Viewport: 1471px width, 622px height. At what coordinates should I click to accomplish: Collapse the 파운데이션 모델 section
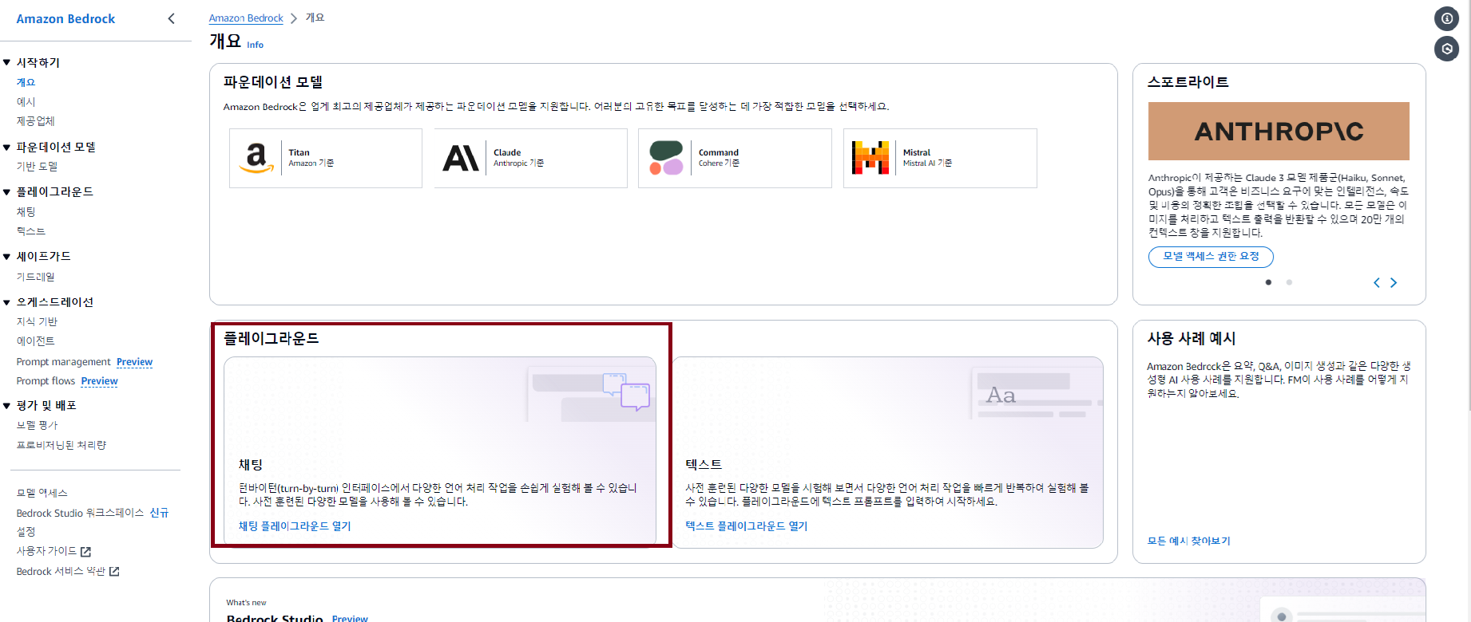click(x=6, y=147)
